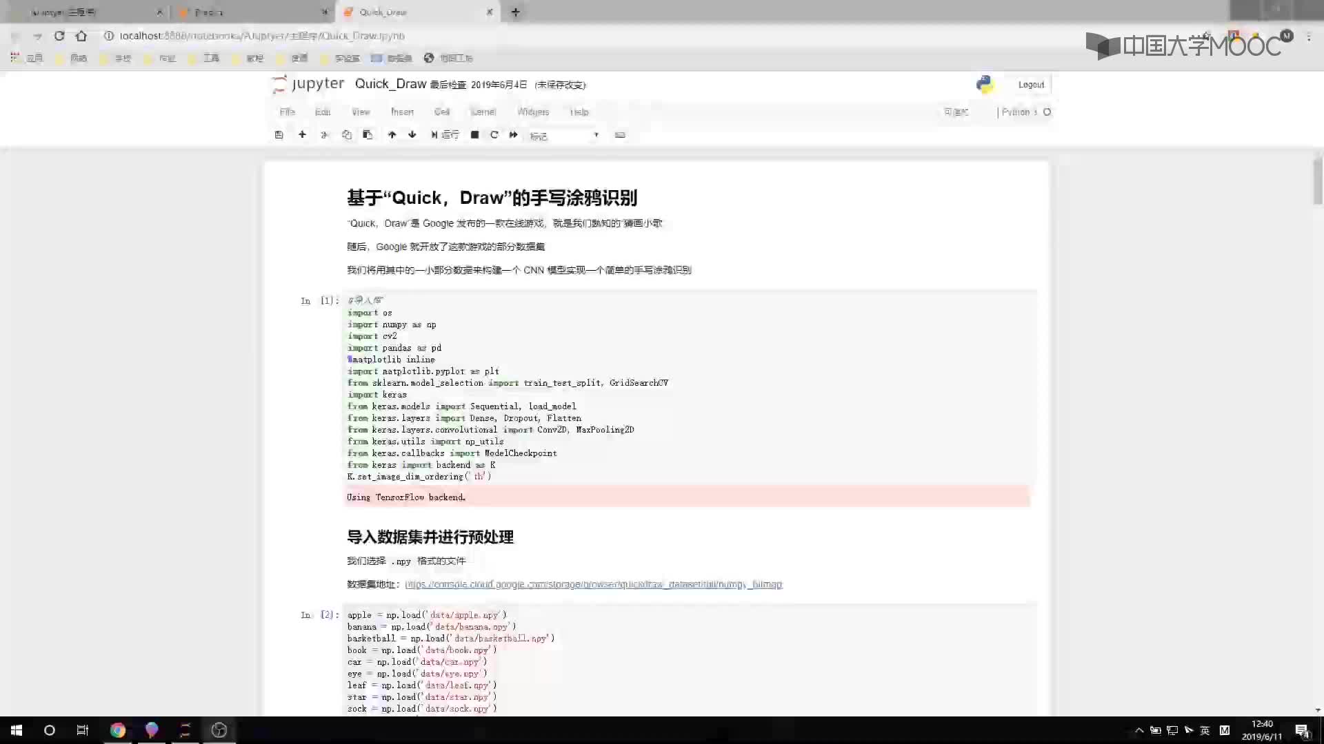Click the Jupyter logo

point(308,84)
